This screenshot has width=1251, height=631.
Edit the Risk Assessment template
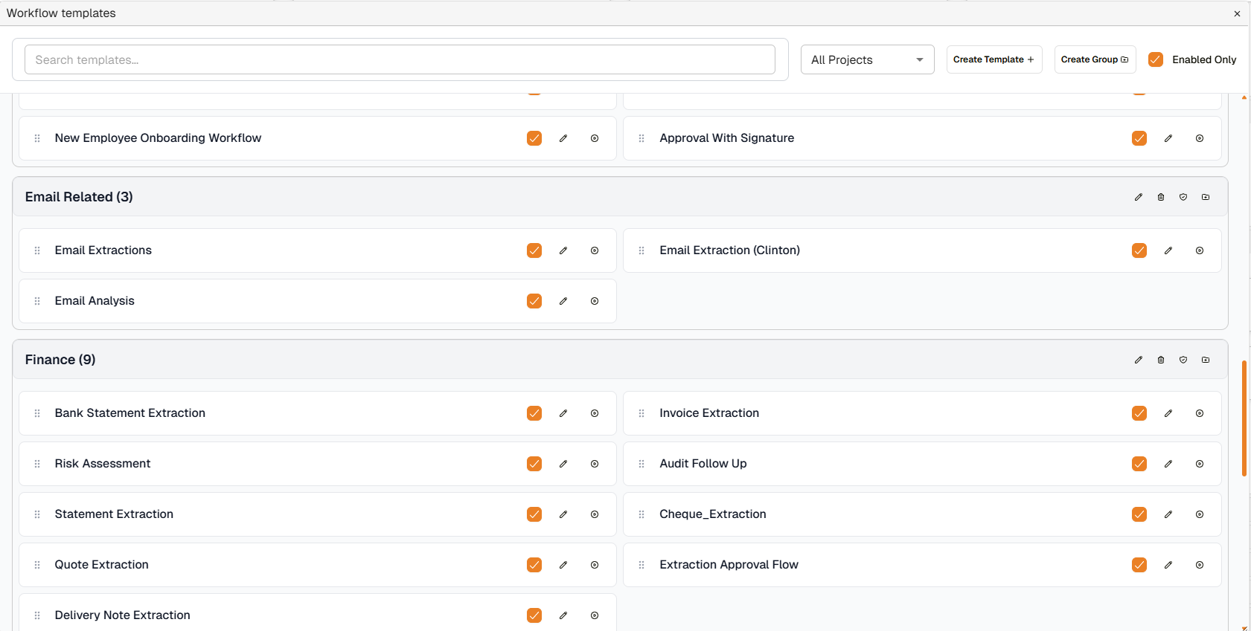click(563, 464)
